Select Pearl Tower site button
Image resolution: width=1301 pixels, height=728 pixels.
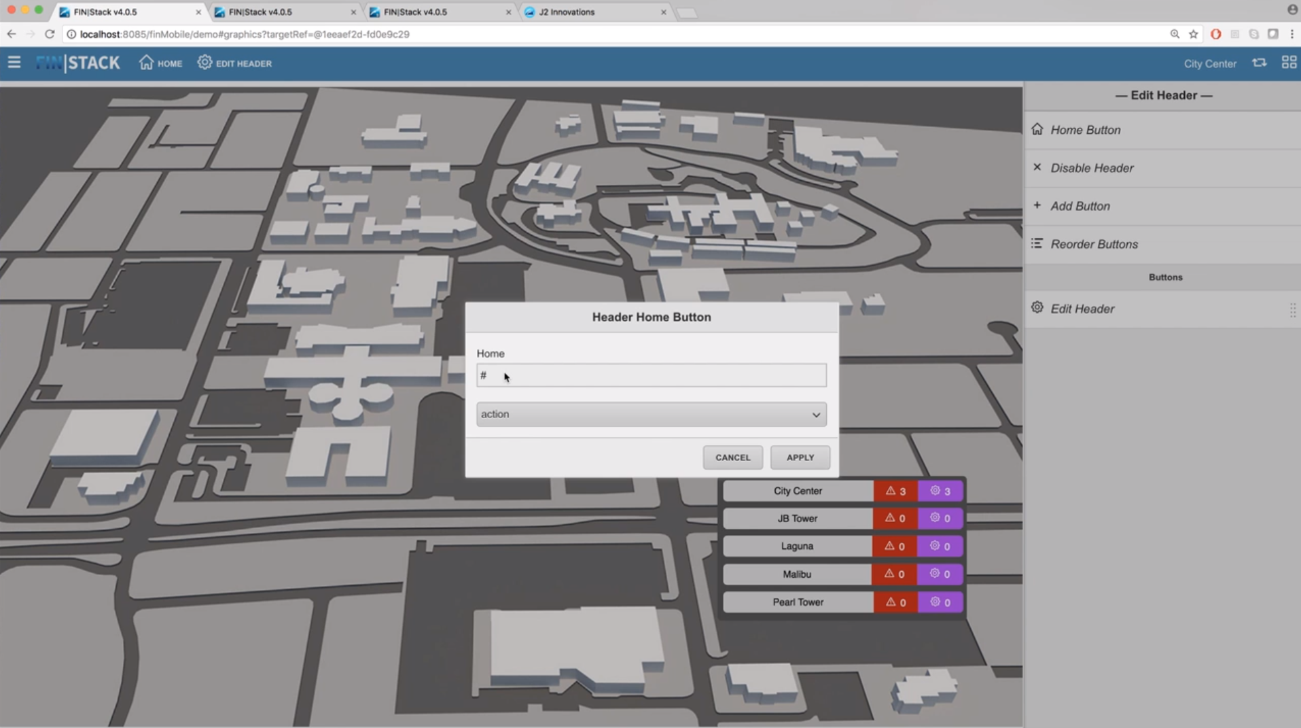click(x=798, y=602)
